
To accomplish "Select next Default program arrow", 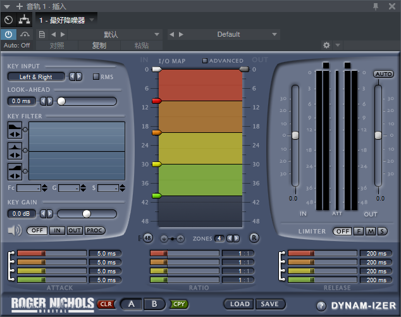I will tap(181, 34).
